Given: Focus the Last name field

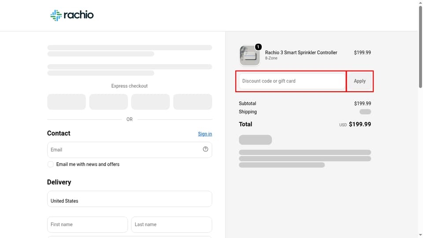Looking at the screenshot, I should tap(171, 224).
